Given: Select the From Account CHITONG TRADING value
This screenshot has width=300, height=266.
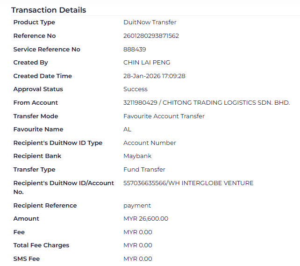Looking at the screenshot, I should coord(207,103).
